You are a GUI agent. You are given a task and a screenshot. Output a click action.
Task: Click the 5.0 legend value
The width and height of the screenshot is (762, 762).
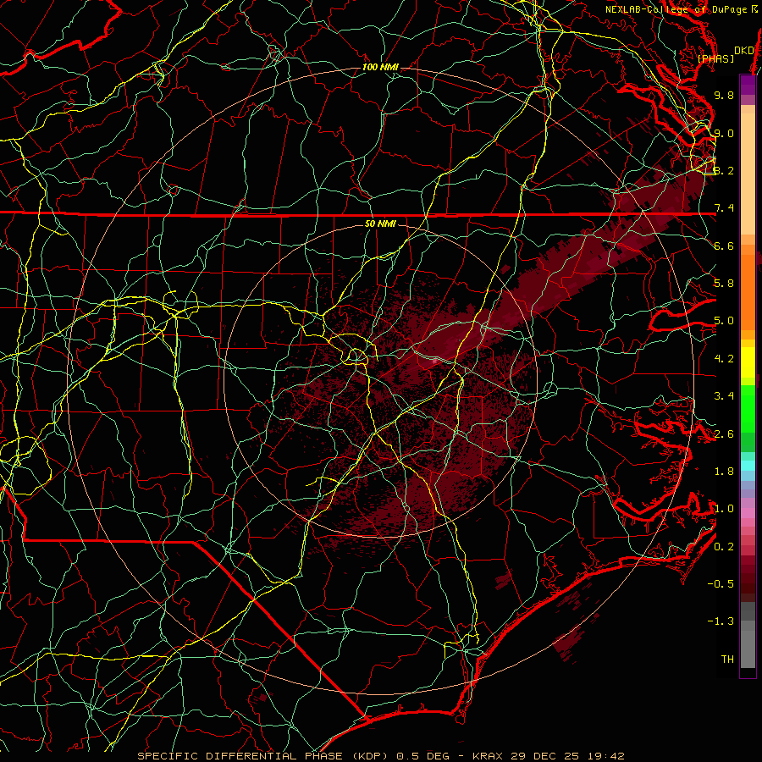[x=724, y=321]
